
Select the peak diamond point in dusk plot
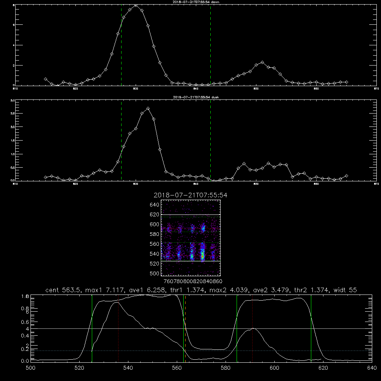pyautogui.click(x=148, y=108)
